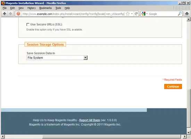Click the horizontal scrollbar left arrow
The image size is (191, 139).
(x=3, y=136)
